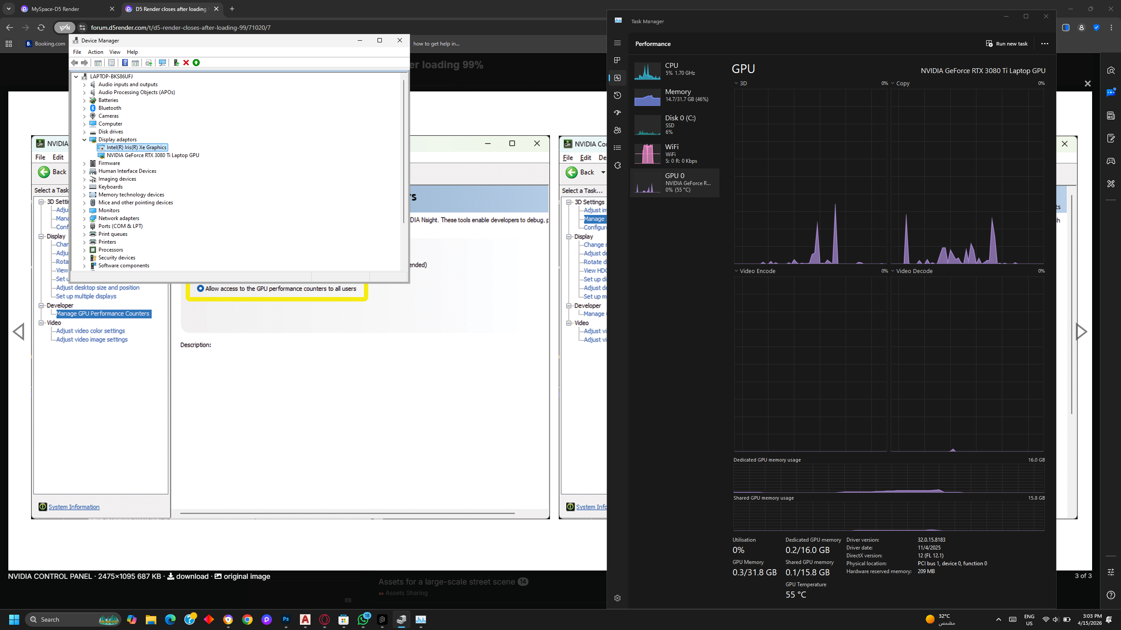The image size is (1121, 630).
Task: Click the Update device driver toolbar icon
Action: pos(176,63)
